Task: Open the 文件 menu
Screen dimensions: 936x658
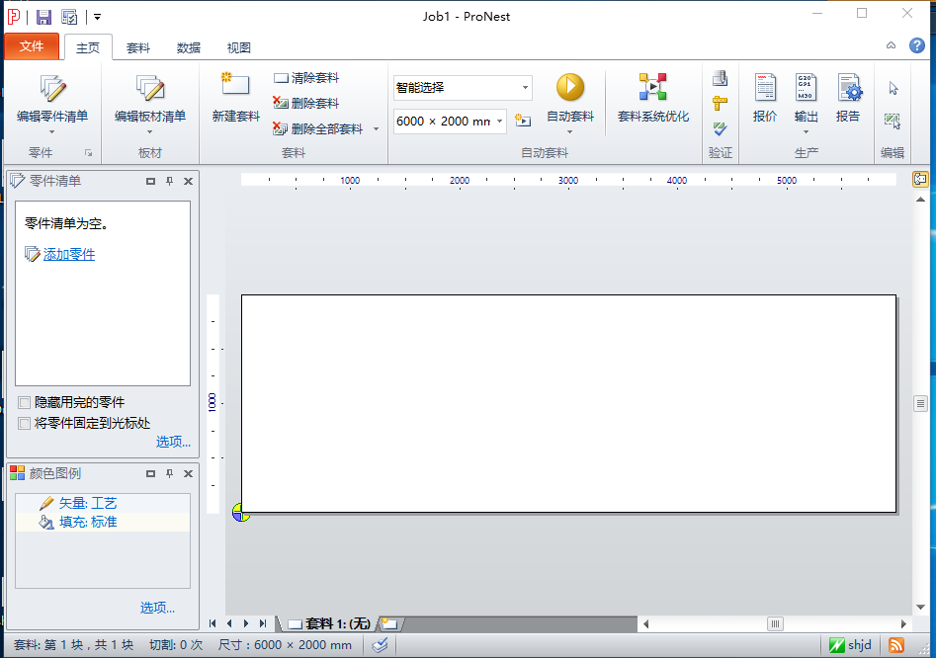Action: tap(32, 46)
